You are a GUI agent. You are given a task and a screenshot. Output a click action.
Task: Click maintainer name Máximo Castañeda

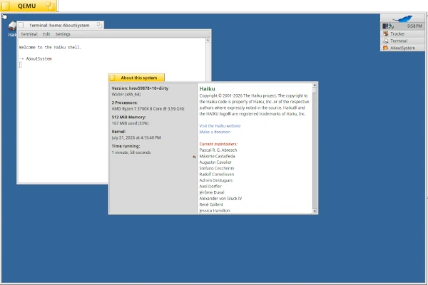pos(217,156)
